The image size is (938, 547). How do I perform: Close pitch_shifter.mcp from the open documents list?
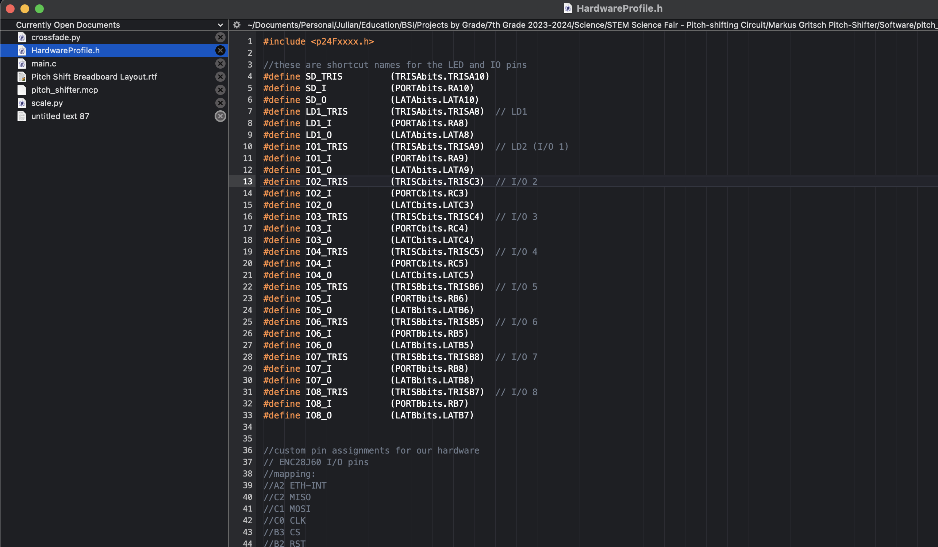point(220,90)
